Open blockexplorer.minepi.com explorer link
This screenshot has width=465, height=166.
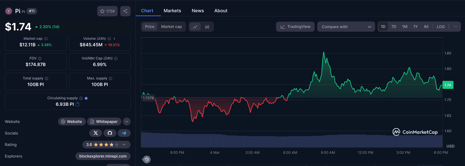[103, 156]
